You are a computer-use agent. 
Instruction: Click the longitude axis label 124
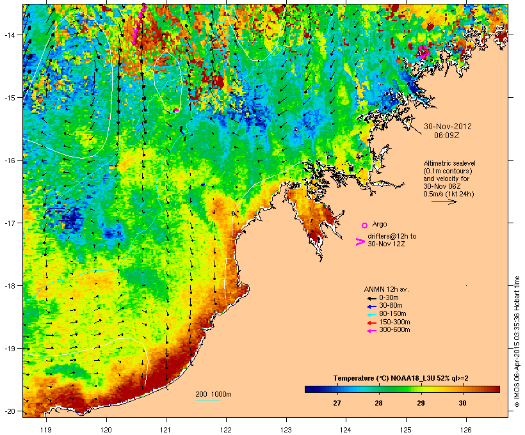[x=346, y=430]
